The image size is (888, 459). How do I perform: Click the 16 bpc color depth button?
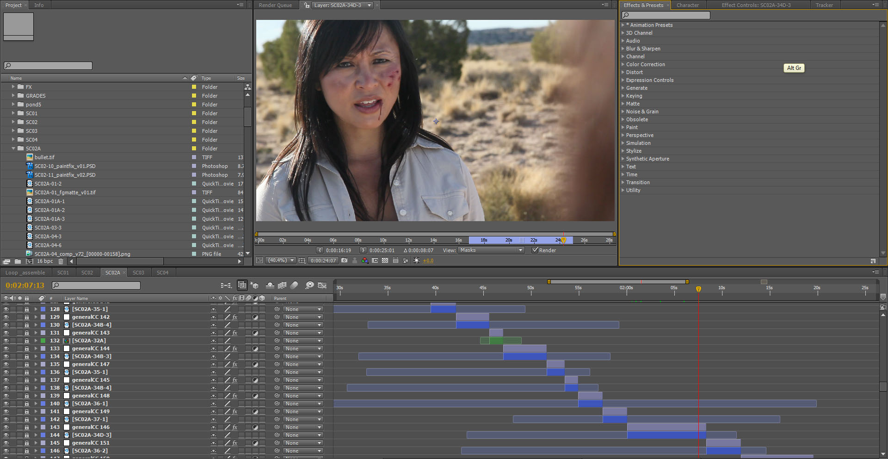45,261
